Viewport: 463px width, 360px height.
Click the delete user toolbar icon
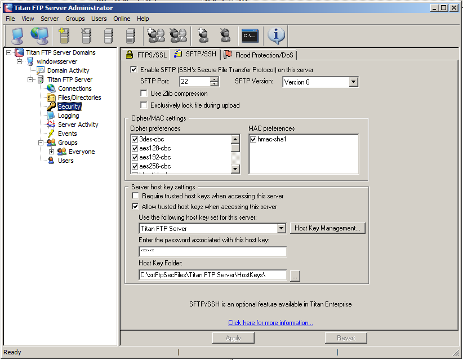tap(225, 35)
